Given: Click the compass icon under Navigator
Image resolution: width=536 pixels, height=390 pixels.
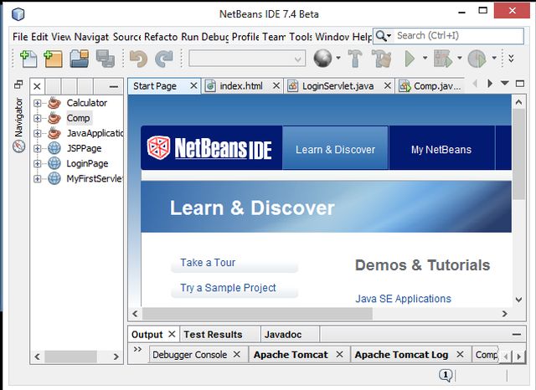Looking at the screenshot, I should [18, 146].
